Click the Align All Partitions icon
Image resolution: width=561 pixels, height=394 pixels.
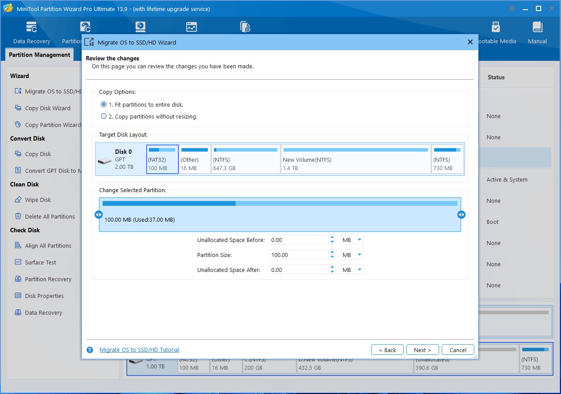[x=18, y=245]
